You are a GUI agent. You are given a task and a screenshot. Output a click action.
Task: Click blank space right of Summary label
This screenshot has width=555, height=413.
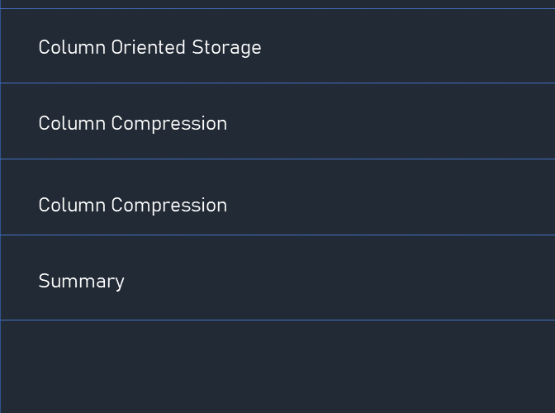(x=339, y=278)
